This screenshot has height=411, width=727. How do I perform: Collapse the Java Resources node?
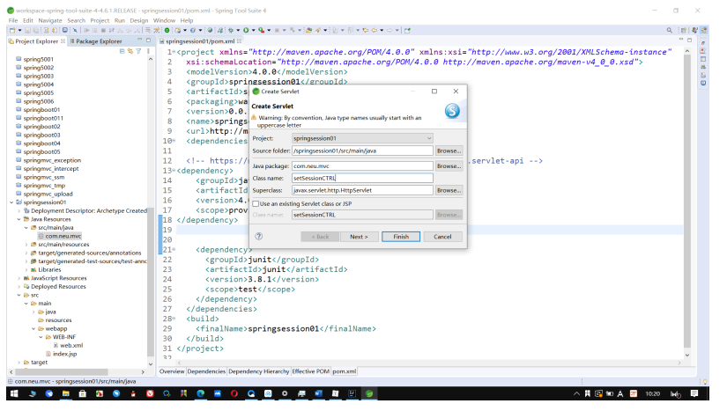coord(19,219)
